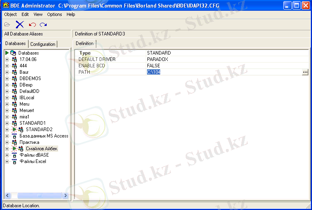Click the DEFAULT DRIVER value PARADOX

pos(157,59)
